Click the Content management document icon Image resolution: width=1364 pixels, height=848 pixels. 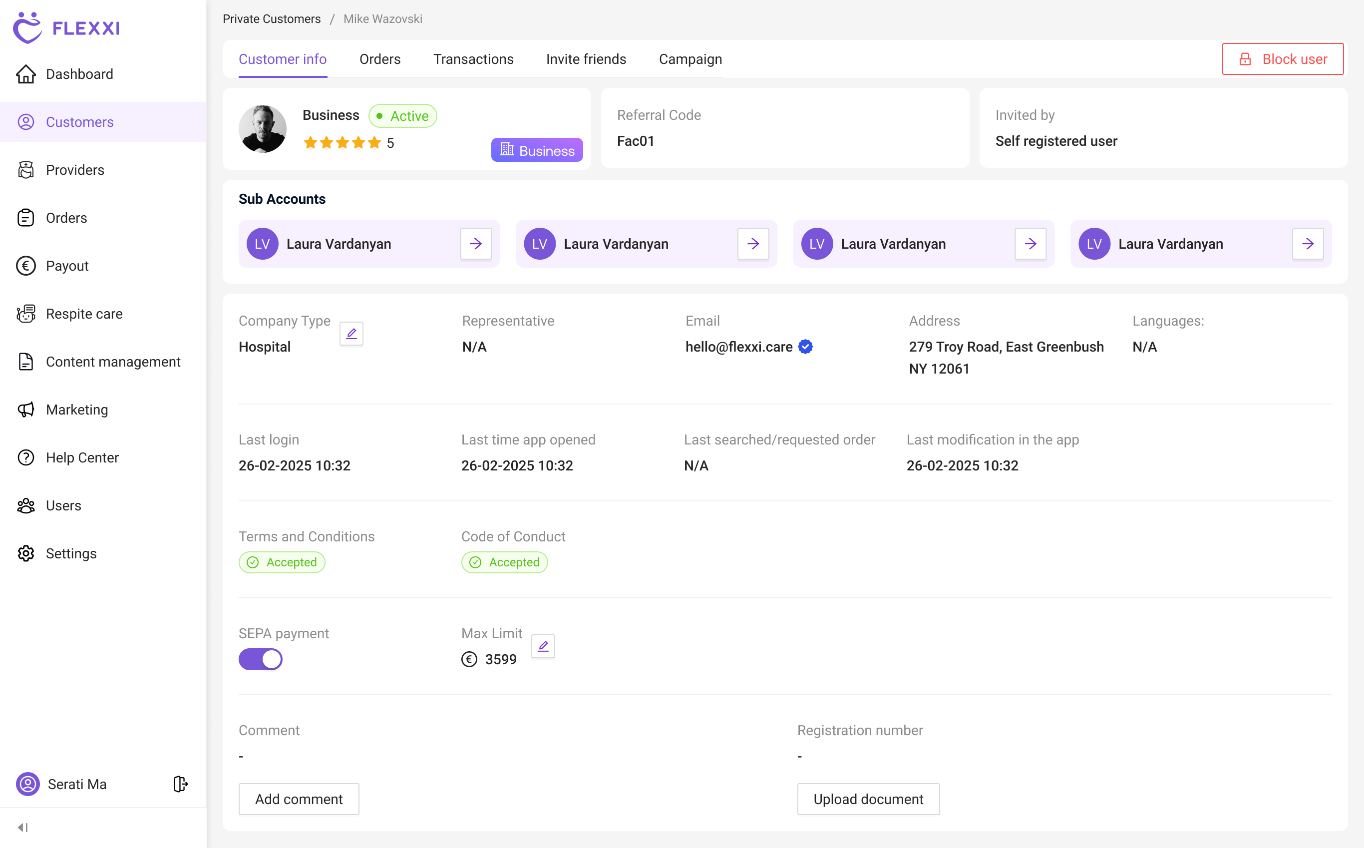pyautogui.click(x=26, y=362)
